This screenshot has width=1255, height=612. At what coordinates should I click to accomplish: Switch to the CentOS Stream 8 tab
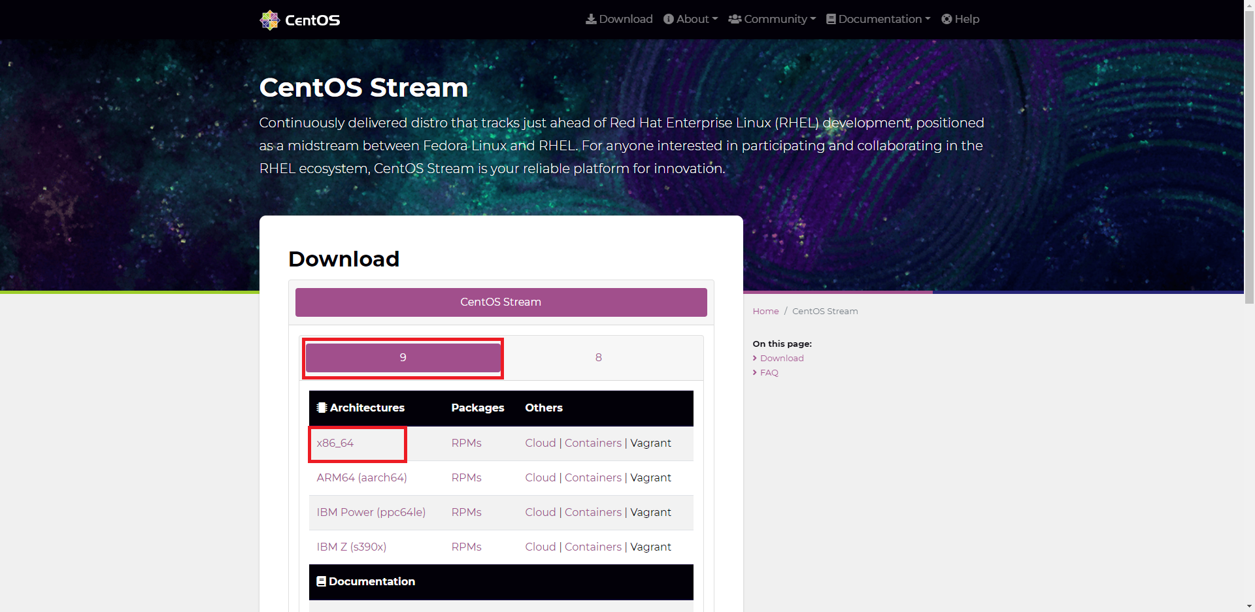coord(598,357)
